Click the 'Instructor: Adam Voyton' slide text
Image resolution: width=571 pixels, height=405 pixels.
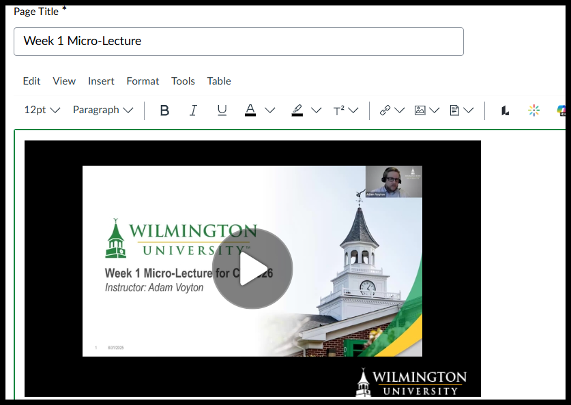(154, 288)
